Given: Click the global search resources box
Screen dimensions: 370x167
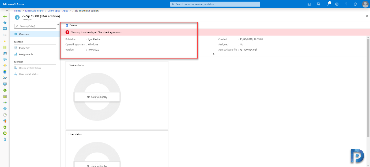Looking at the screenshot, I should tap(215, 4).
